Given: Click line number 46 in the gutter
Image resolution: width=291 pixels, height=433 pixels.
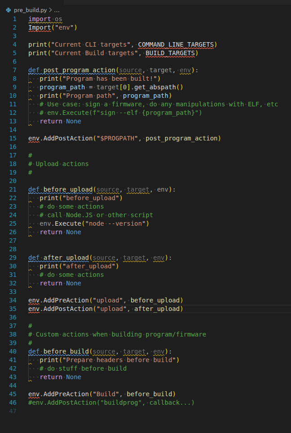Looking at the screenshot, I should (13, 402).
